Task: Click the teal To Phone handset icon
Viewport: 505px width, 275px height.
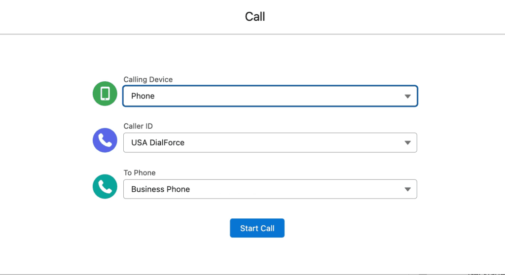Action: [105, 187]
